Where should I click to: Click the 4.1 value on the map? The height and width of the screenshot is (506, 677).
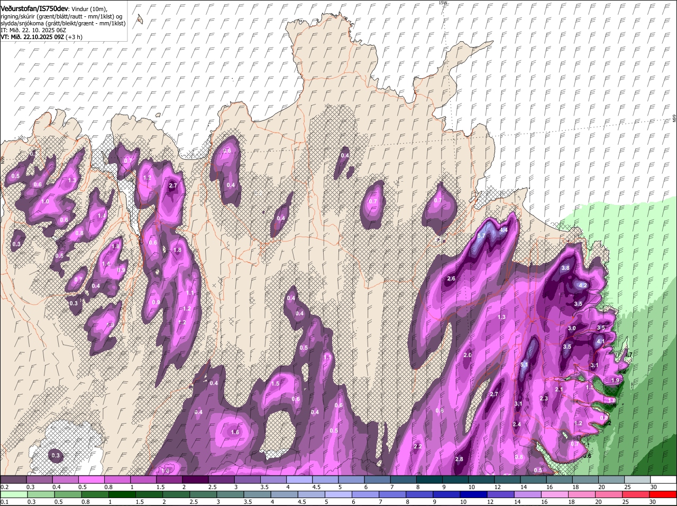tap(600, 342)
